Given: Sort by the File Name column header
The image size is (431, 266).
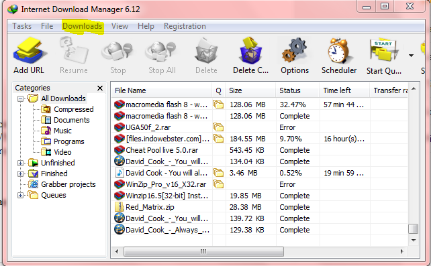Looking at the screenshot, I should point(162,90).
